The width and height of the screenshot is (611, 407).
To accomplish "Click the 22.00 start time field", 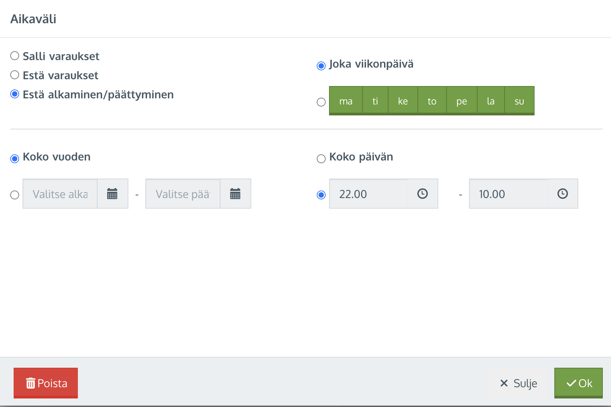I will coord(368,194).
